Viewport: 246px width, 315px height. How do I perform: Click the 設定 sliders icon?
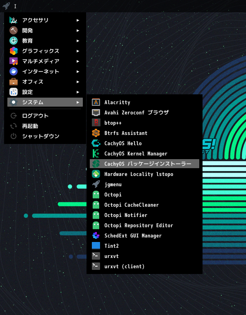pos(14,92)
